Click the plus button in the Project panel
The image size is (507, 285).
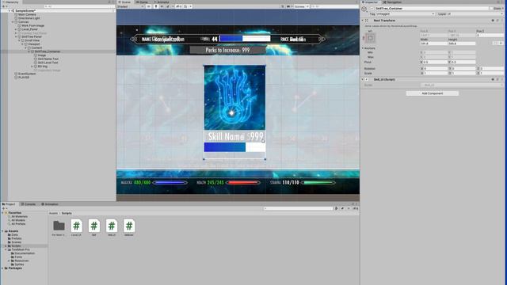pyautogui.click(x=3, y=209)
